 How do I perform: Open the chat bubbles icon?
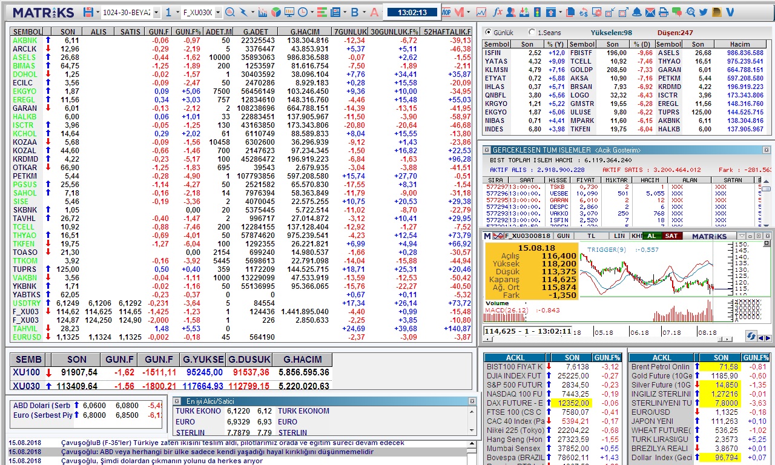click(x=677, y=12)
